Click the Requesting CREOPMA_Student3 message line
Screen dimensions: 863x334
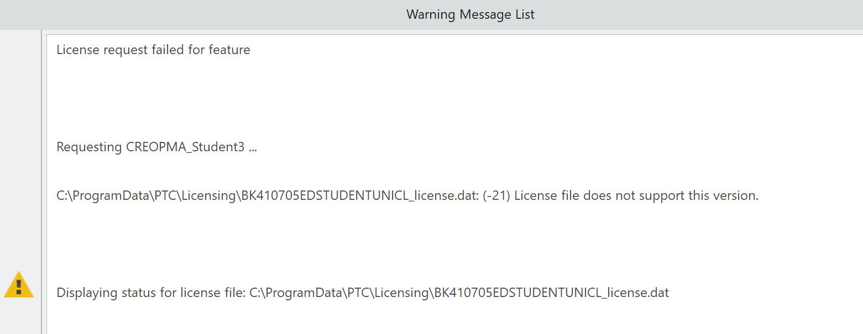(x=156, y=147)
